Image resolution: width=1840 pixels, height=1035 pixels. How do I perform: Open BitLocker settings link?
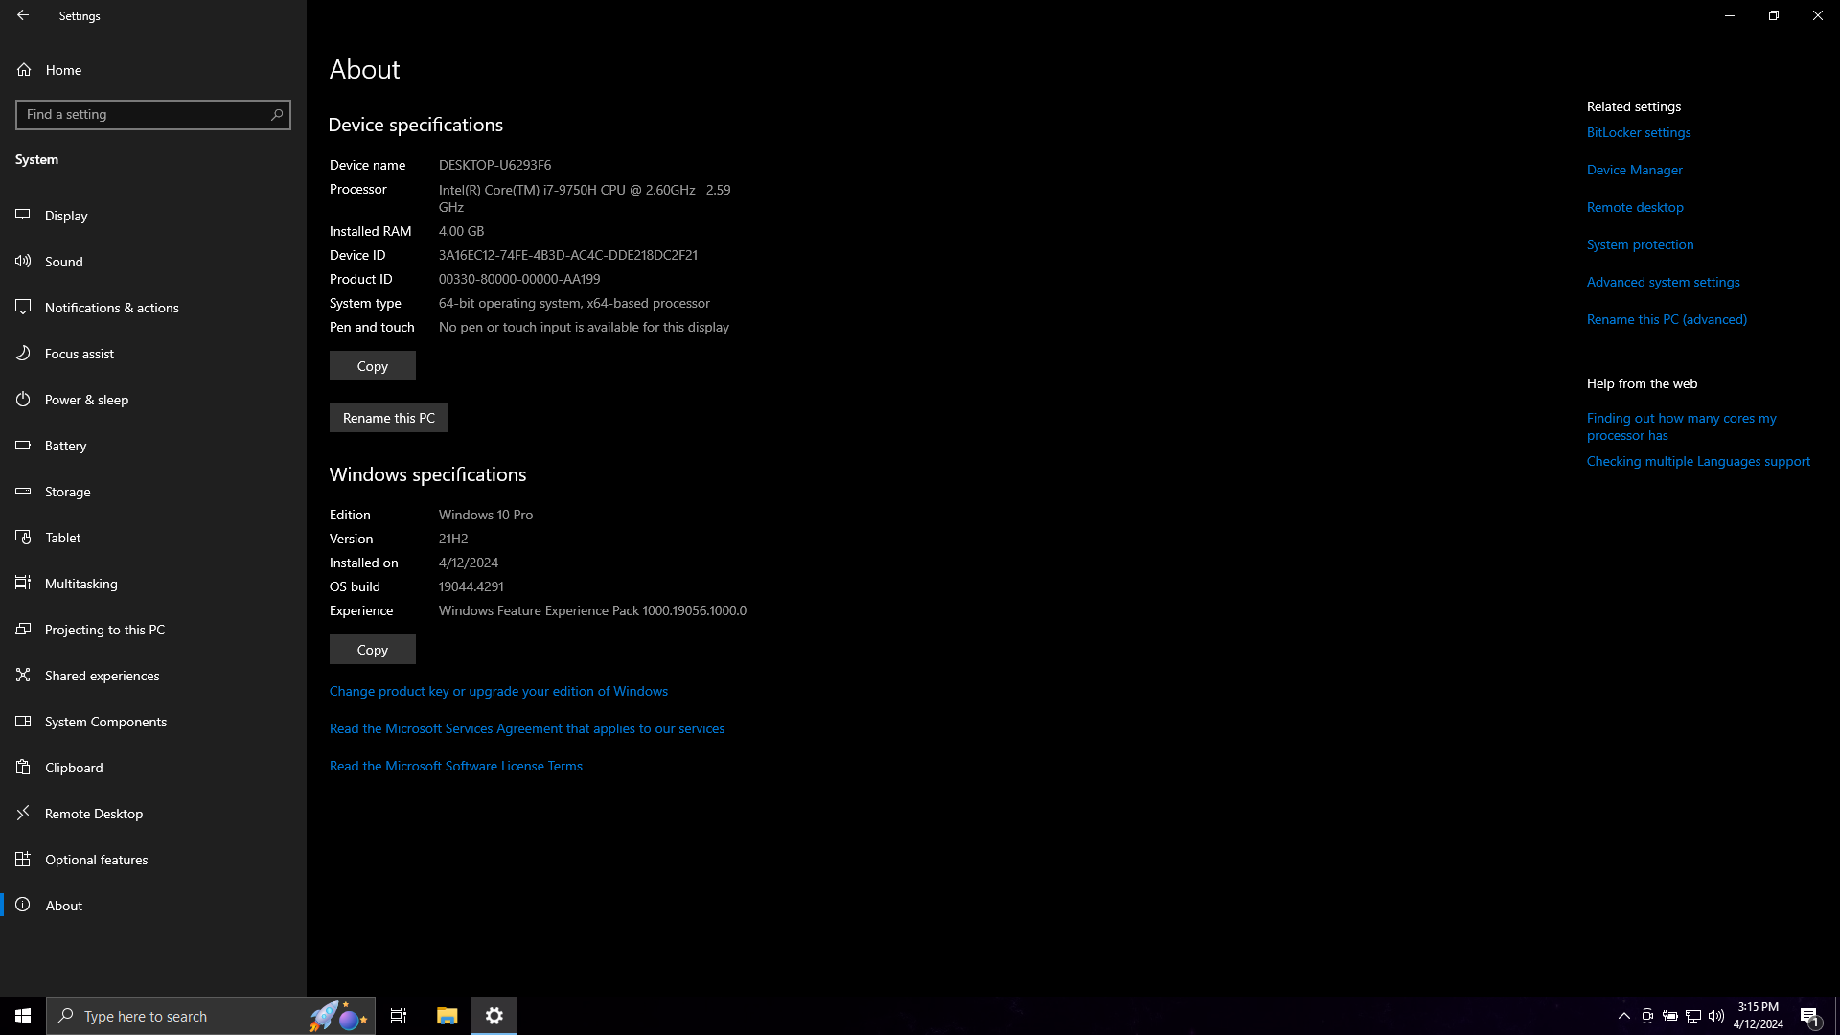[x=1638, y=133]
